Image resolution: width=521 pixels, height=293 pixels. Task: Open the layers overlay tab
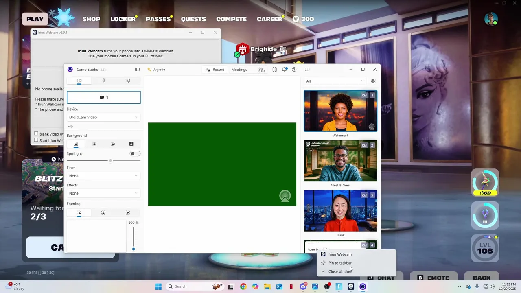tap(128, 81)
